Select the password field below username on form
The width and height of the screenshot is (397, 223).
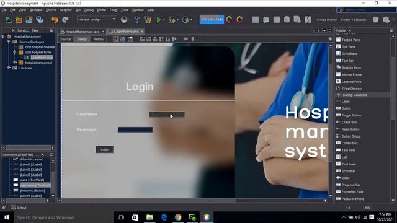coord(135,129)
